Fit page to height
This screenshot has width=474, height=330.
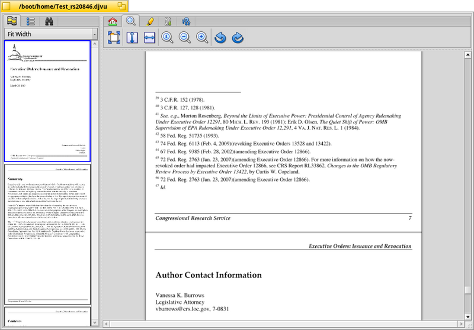[x=132, y=38]
